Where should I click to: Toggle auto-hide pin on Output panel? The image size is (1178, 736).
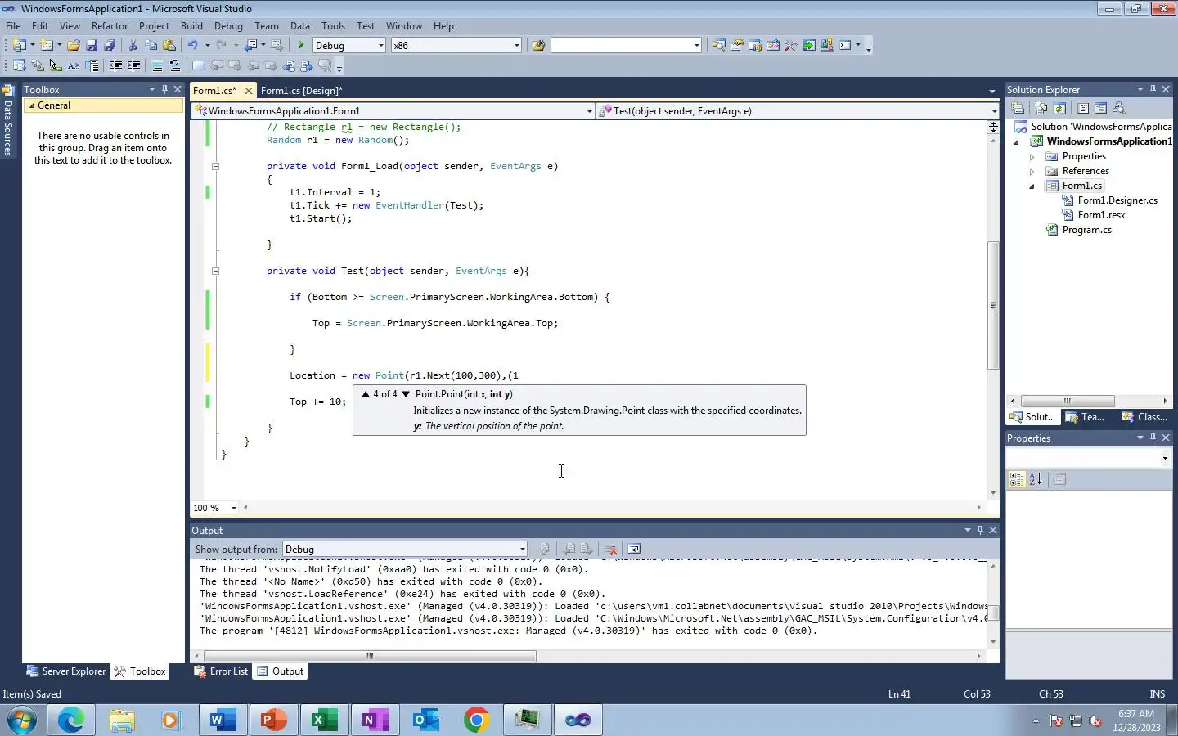[980, 530]
